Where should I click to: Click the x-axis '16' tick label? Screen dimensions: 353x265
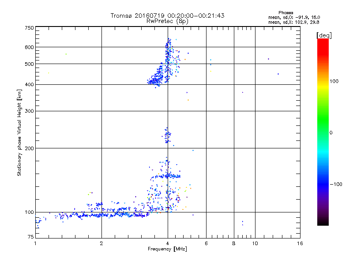point(300,243)
